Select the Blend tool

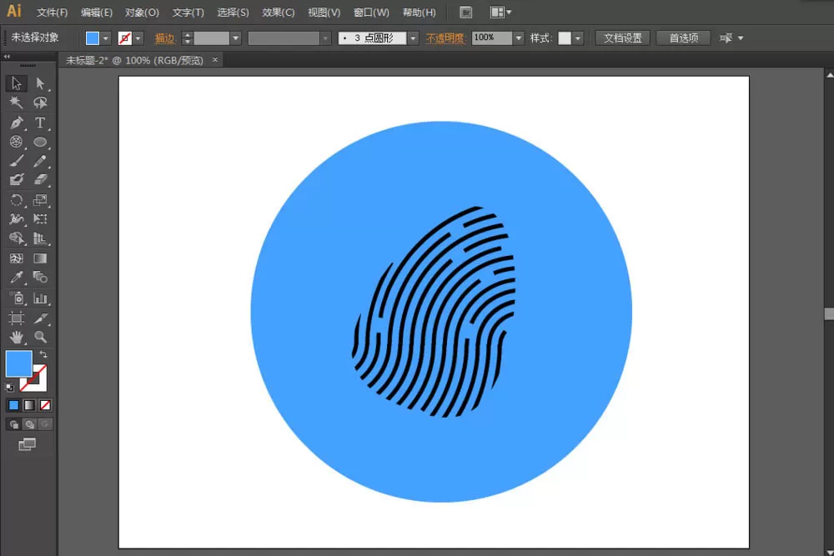(x=40, y=278)
